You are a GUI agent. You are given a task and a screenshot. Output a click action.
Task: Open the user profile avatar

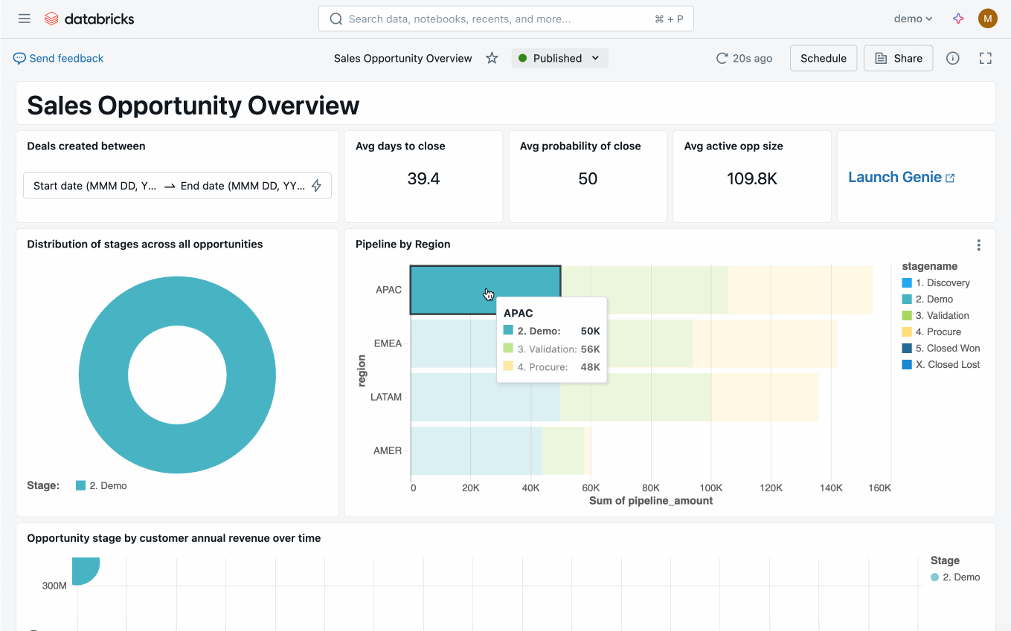tap(987, 19)
